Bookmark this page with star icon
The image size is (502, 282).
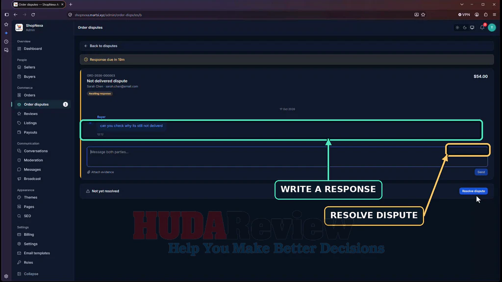click(423, 15)
